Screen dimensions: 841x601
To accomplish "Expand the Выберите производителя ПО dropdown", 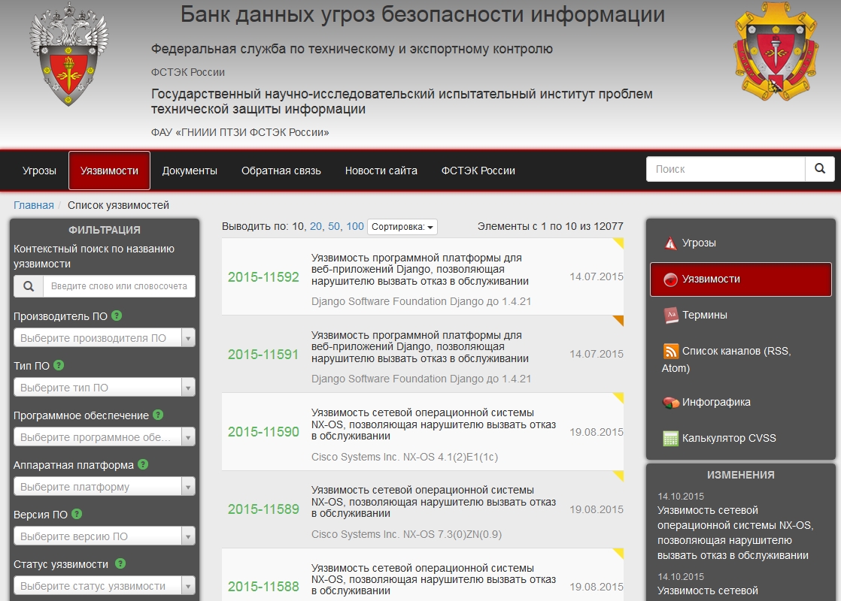I will coord(104,338).
